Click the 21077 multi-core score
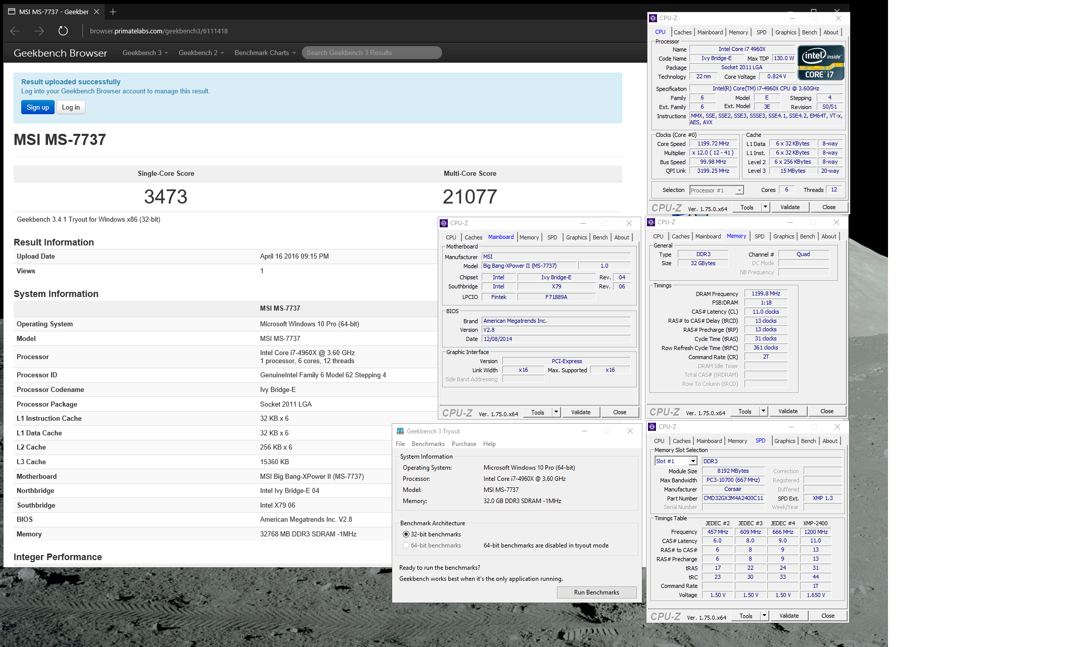Image resolution: width=1074 pixels, height=647 pixels. pyautogui.click(x=470, y=196)
